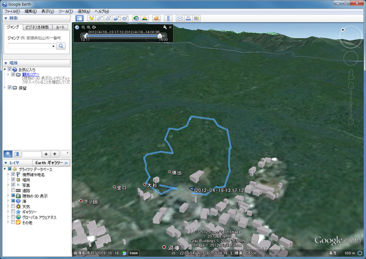Screen dimensions: 366x259
Task: Uncheck the 場所 layer
Action: click(x=13, y=180)
